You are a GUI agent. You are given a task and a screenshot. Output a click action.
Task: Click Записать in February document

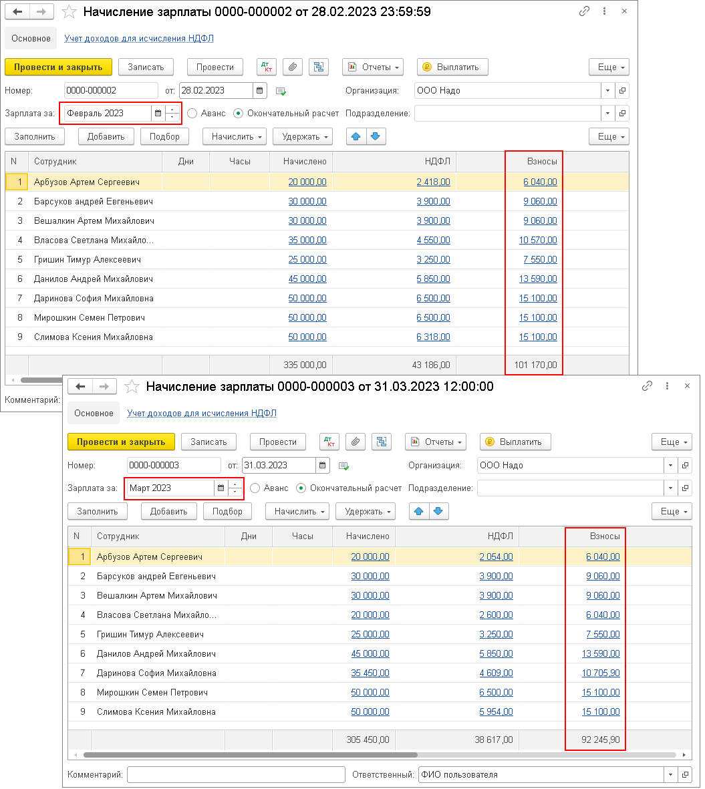tap(146, 67)
